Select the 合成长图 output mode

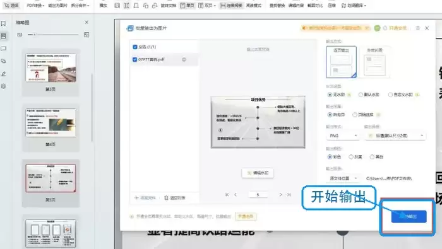coord(374,62)
